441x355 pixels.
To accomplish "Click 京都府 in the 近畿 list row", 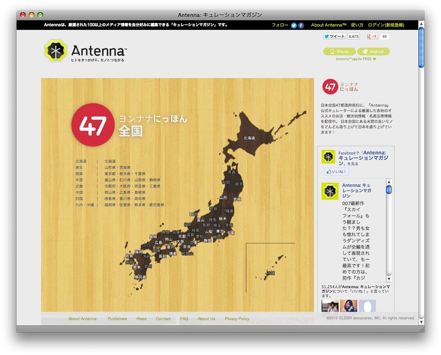I will tap(110, 186).
